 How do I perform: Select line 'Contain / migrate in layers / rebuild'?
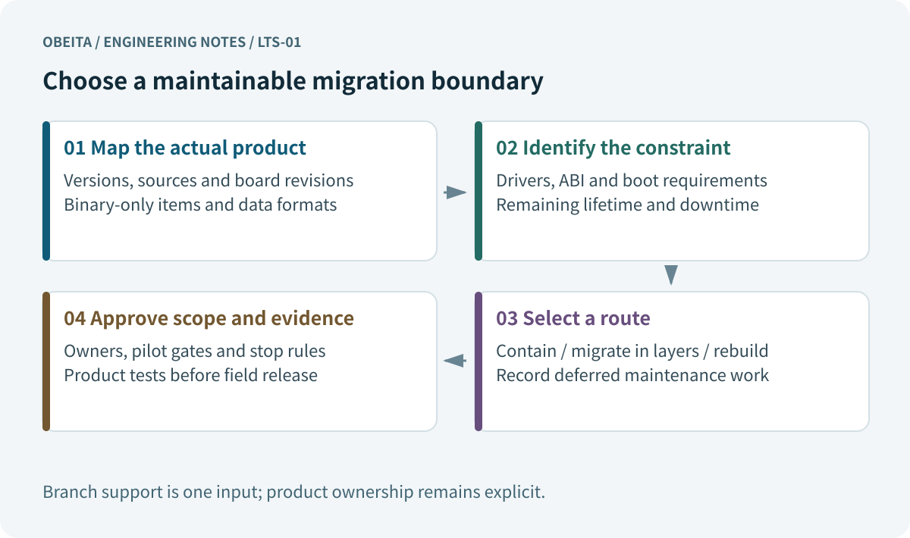(x=632, y=352)
